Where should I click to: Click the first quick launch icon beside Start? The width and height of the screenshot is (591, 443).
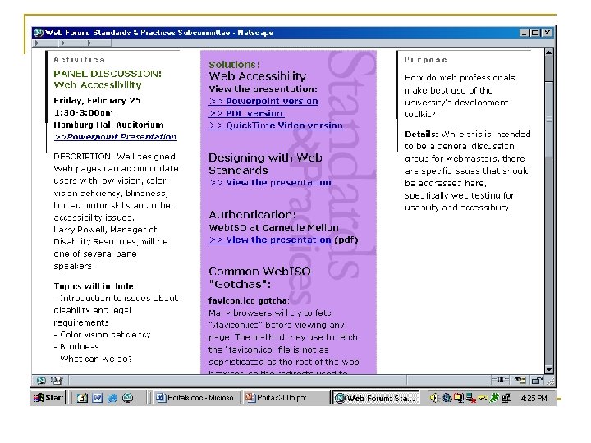click(x=82, y=398)
